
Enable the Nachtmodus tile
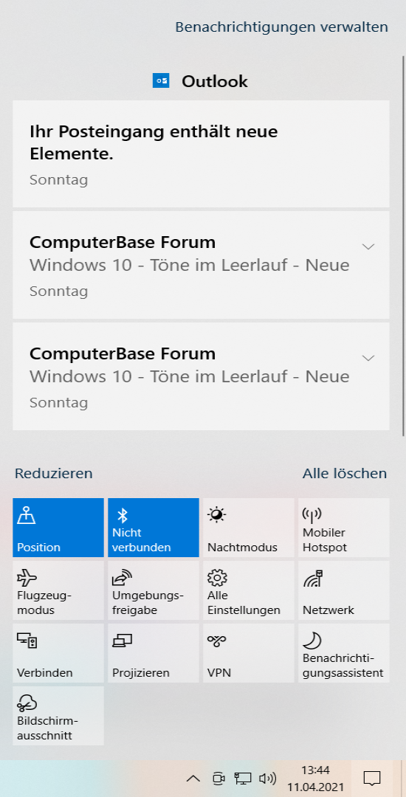pyautogui.click(x=249, y=528)
